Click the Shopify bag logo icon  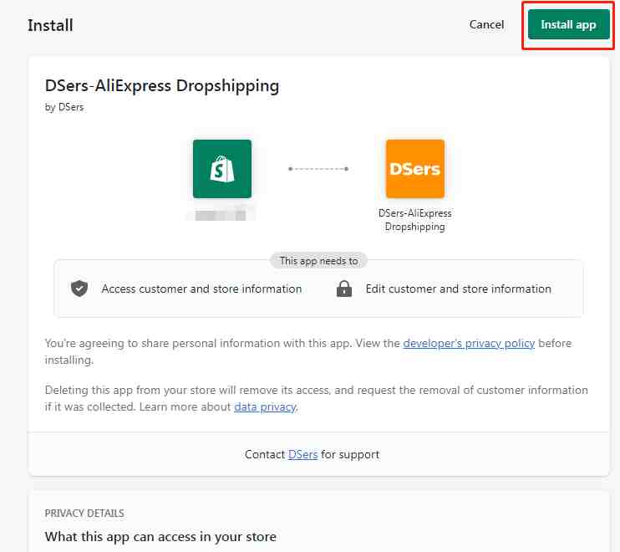tap(222, 169)
